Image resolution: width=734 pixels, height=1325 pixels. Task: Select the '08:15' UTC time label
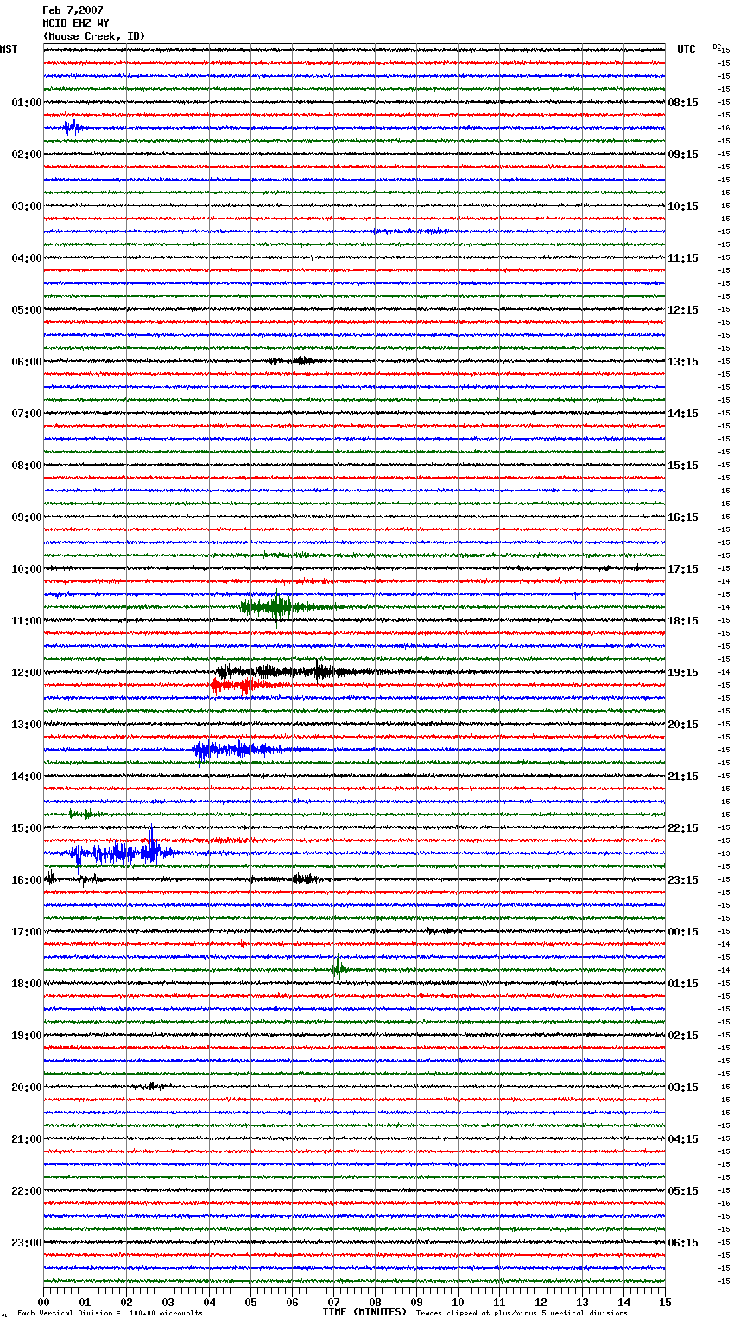click(683, 103)
